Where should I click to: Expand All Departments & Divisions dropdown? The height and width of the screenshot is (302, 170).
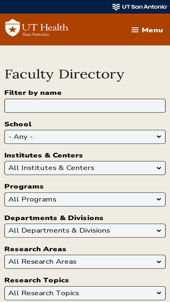tap(85, 230)
